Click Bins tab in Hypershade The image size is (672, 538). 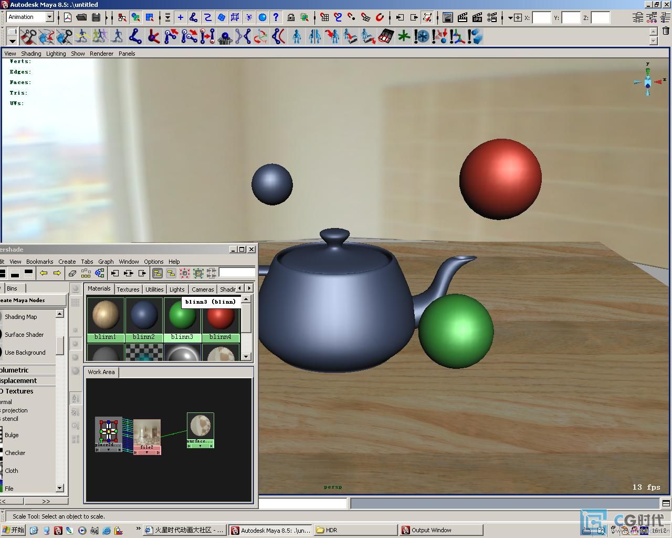coord(13,288)
